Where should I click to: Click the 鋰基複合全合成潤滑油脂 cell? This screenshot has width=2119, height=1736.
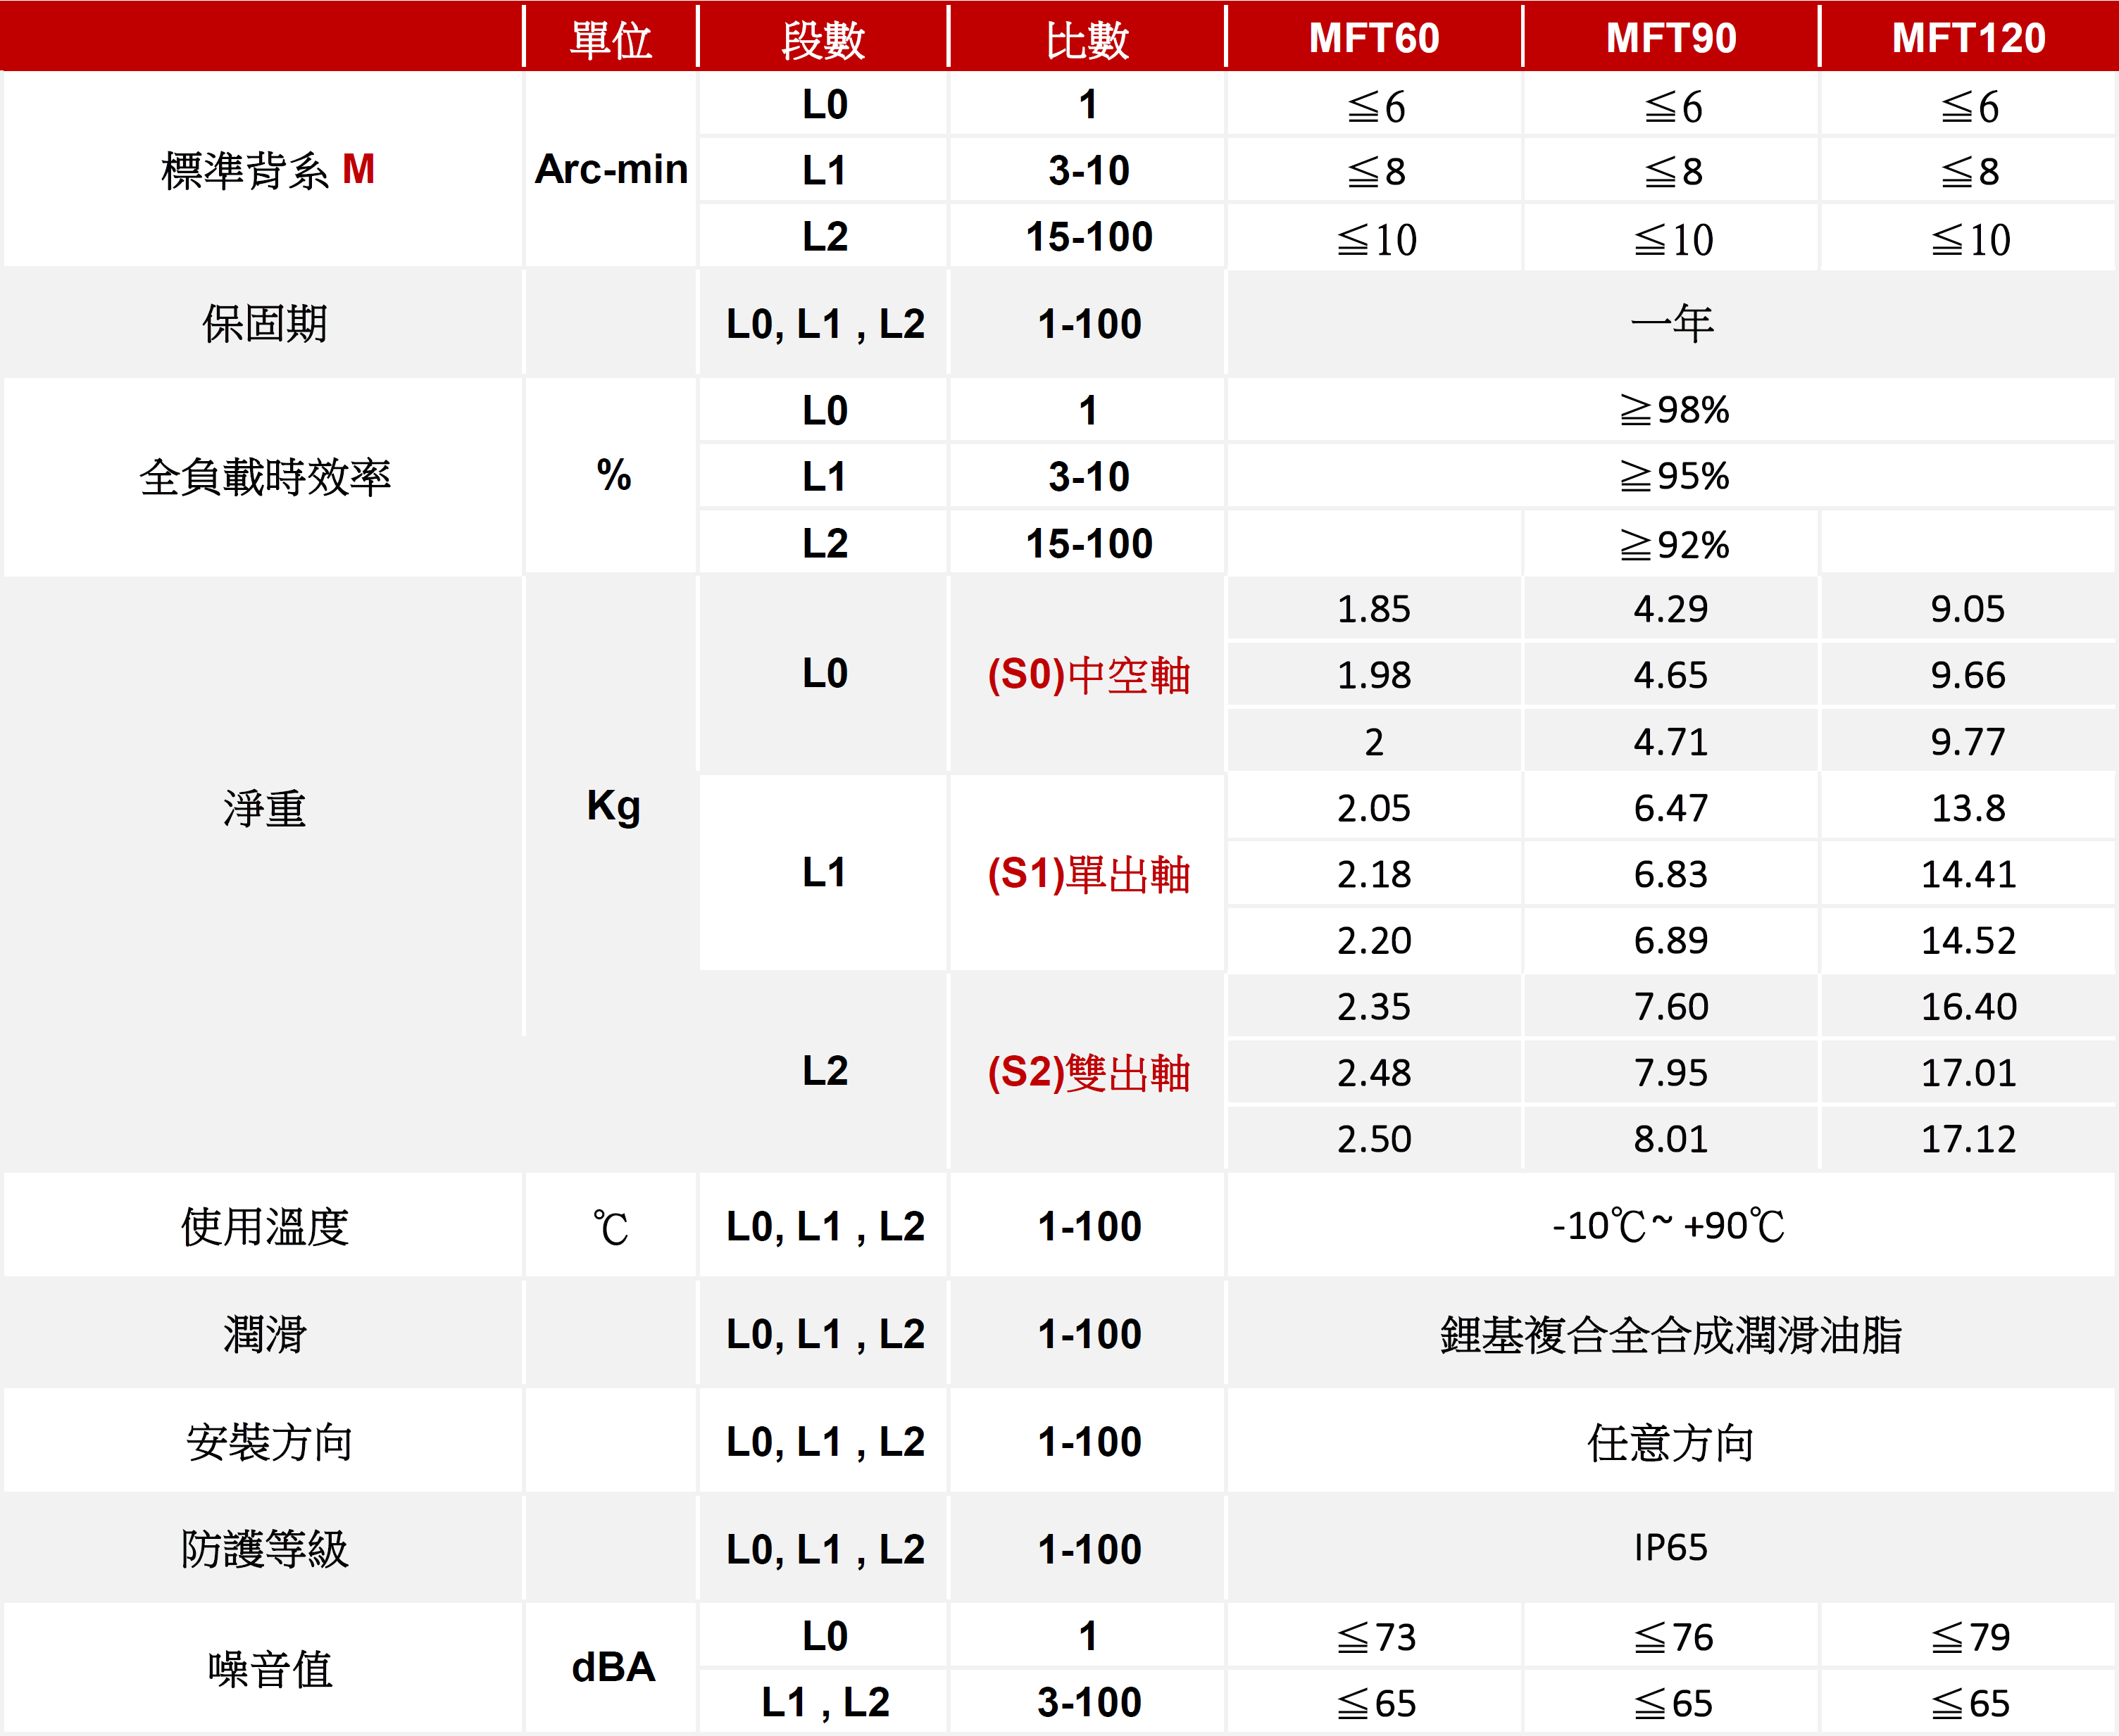[1671, 1335]
